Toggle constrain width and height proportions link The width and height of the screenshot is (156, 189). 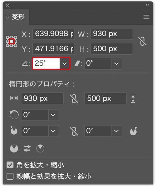click(142, 41)
